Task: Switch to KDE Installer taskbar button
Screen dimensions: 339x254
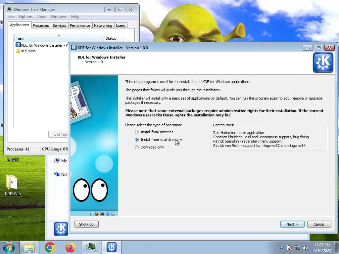Action: point(111,247)
